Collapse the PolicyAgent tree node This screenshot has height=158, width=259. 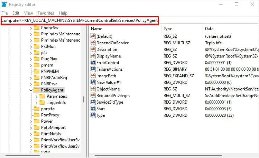pos(31,90)
